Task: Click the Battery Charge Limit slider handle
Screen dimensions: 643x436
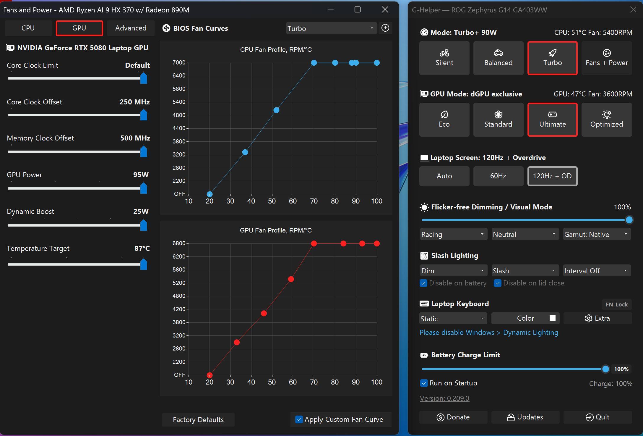Action: (x=605, y=369)
